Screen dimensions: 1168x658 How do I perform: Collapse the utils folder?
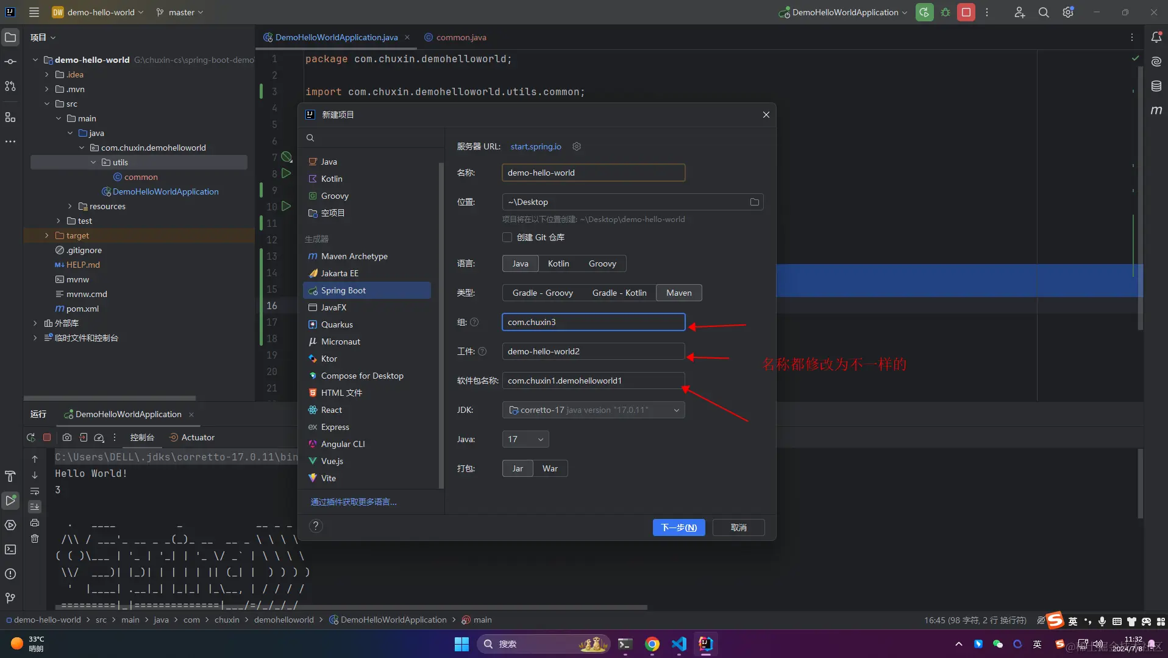point(93,162)
